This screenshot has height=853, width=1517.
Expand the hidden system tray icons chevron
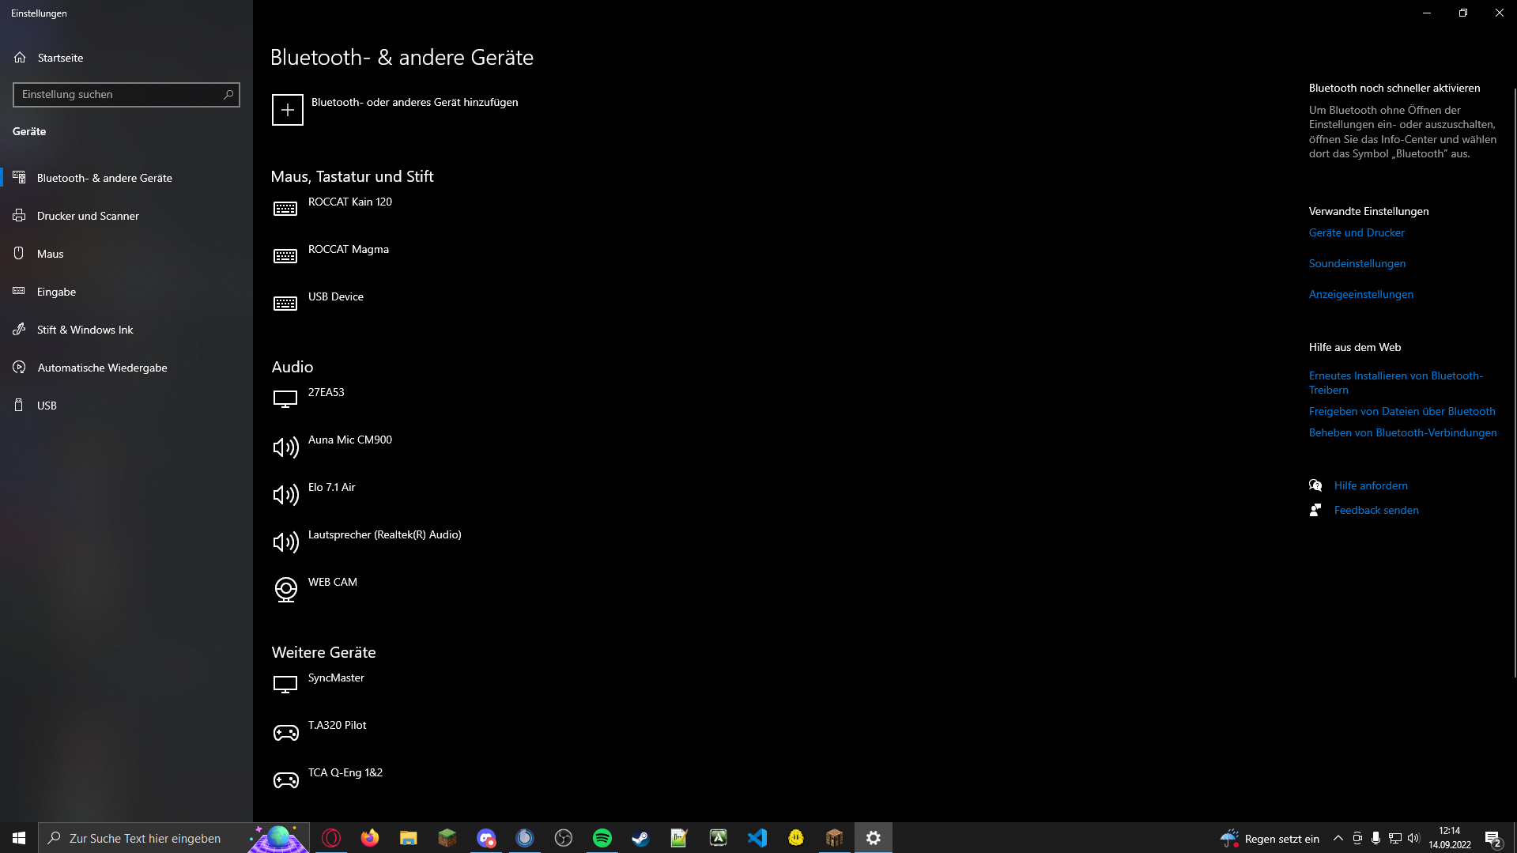point(1338,838)
